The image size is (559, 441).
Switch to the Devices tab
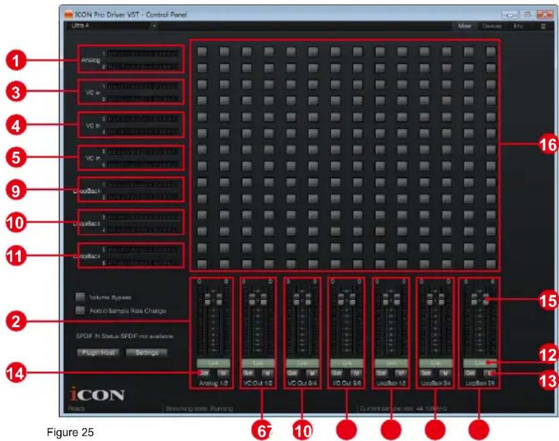pyautogui.click(x=492, y=26)
